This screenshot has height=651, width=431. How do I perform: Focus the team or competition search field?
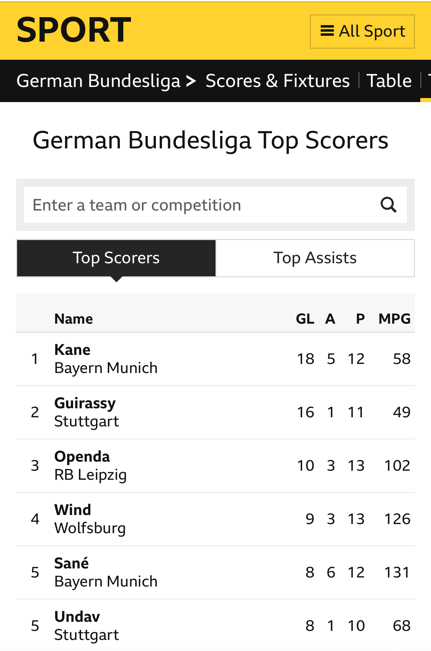(201, 205)
